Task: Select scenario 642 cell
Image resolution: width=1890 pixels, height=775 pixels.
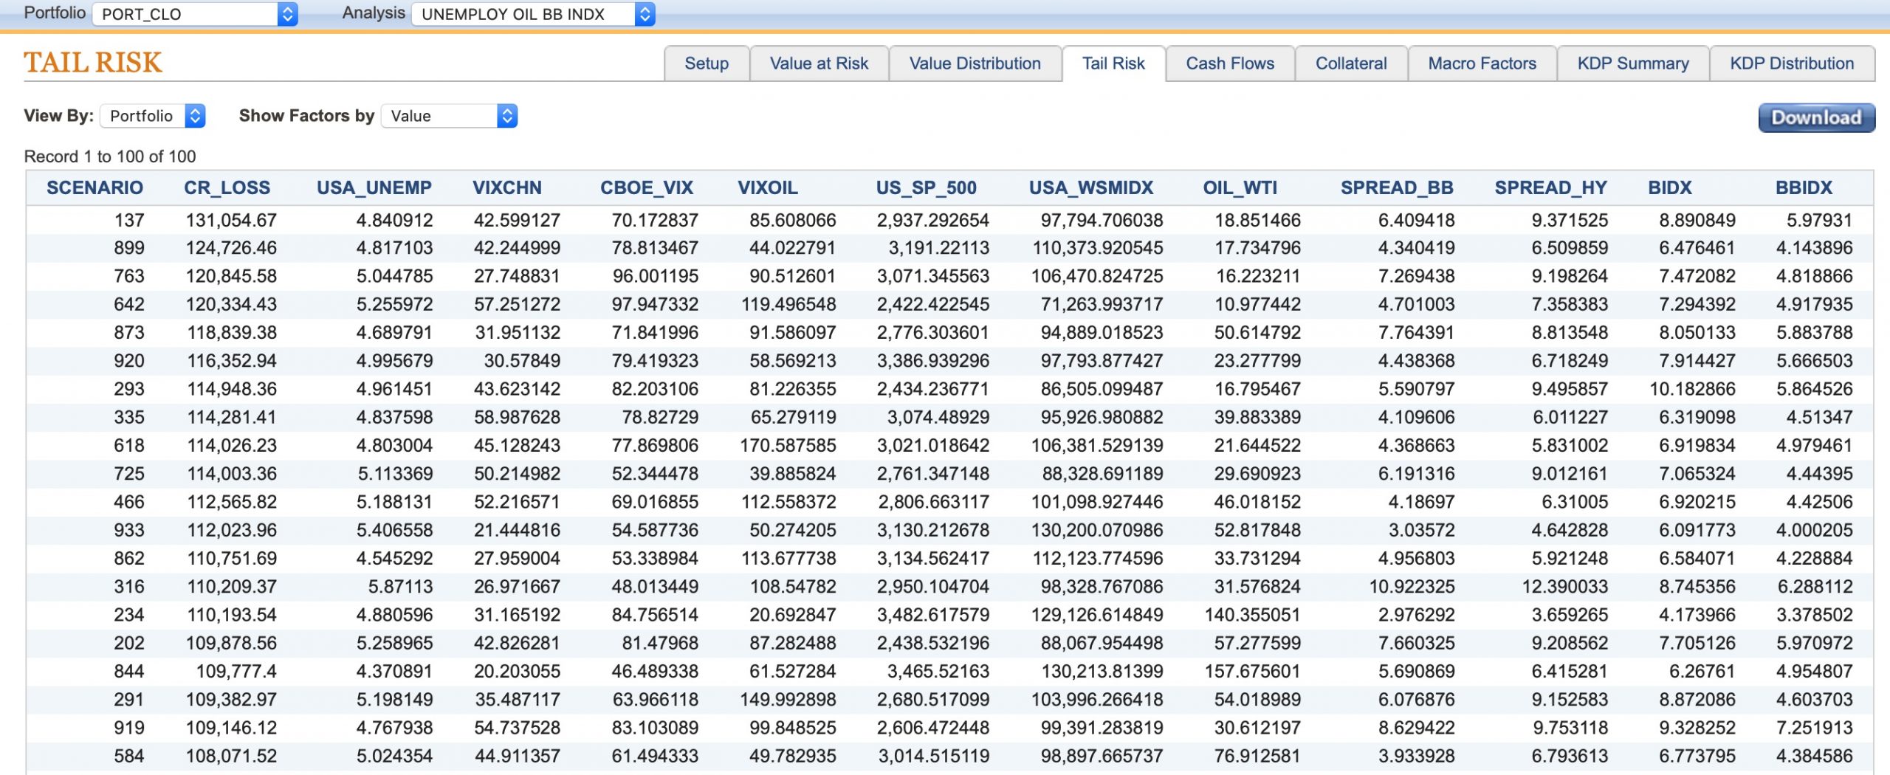Action: click(129, 304)
